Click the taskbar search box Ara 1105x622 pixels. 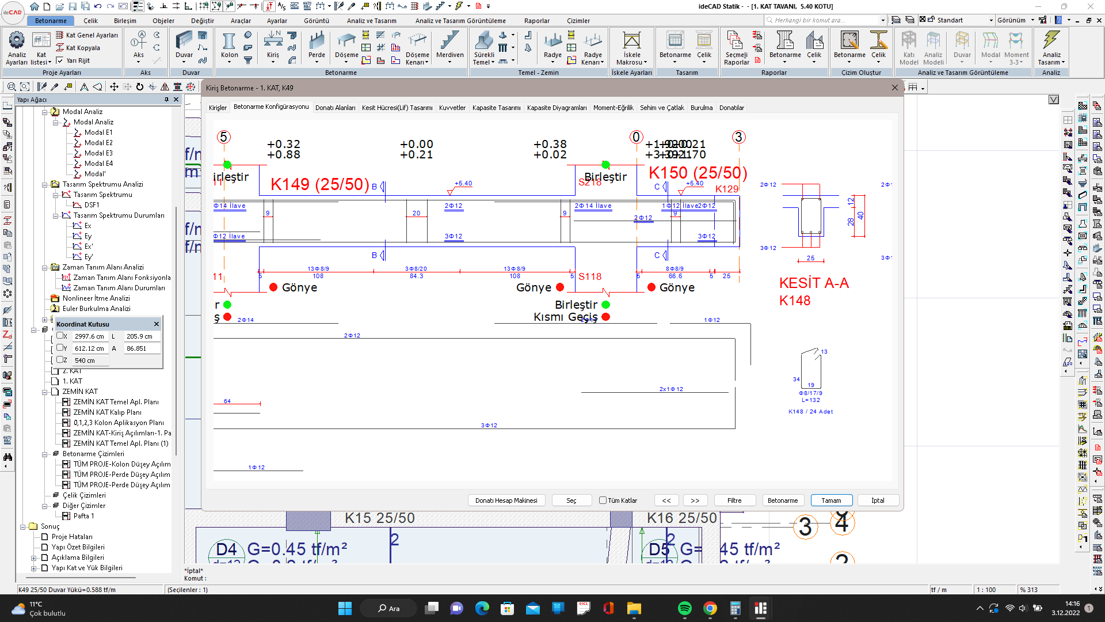coord(388,608)
